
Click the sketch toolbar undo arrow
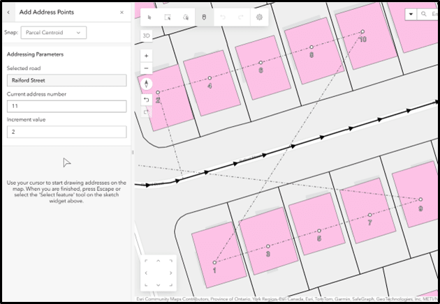[223, 17]
